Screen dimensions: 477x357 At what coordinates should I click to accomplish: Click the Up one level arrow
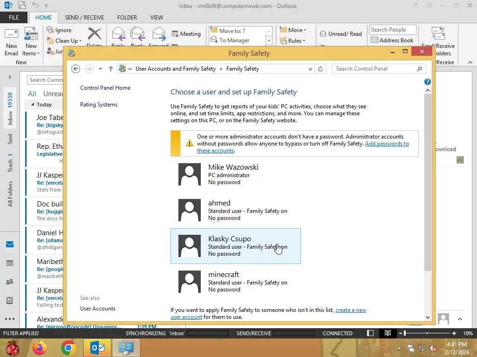pos(111,69)
